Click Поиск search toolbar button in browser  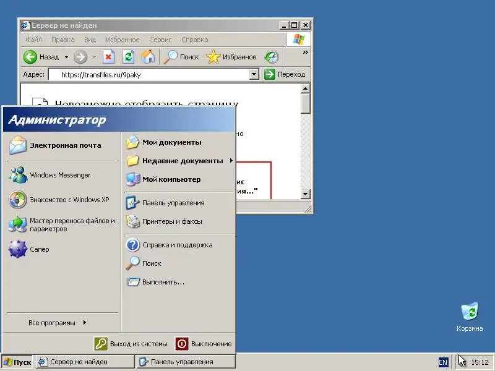tap(181, 57)
